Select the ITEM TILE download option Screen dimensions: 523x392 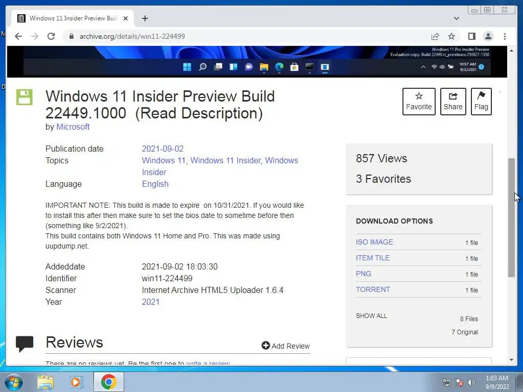coord(372,258)
